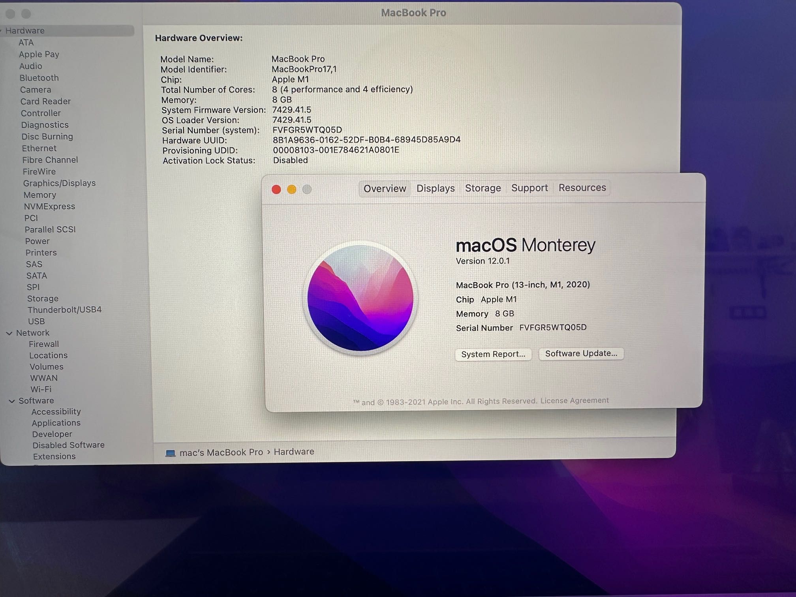Select Graphics/Displays in the sidebar
This screenshot has height=597, width=796.
[x=59, y=183]
